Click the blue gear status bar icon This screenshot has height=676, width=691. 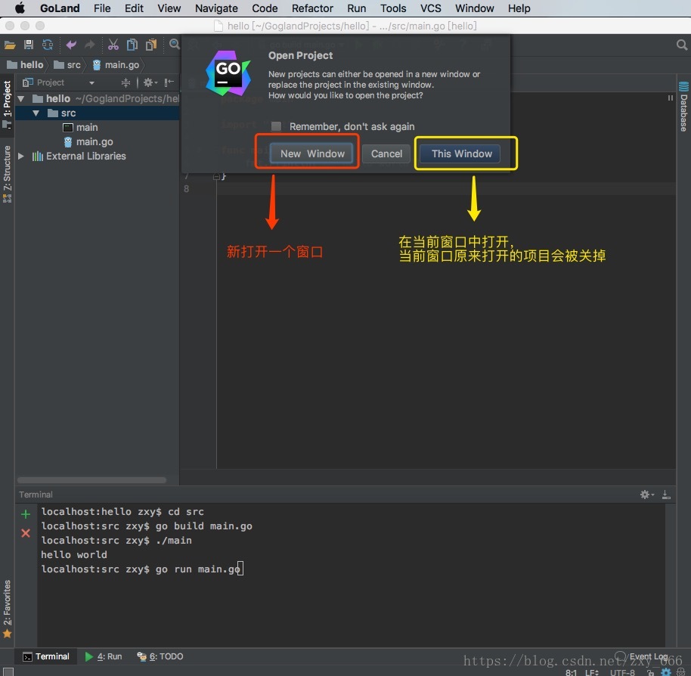point(666,672)
